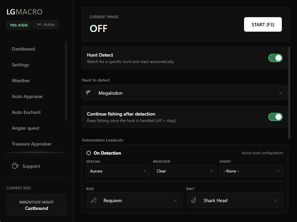The width and height of the screenshot is (297, 222).
Task: Click the PID: 47616 badge
Action: (x=19, y=25)
